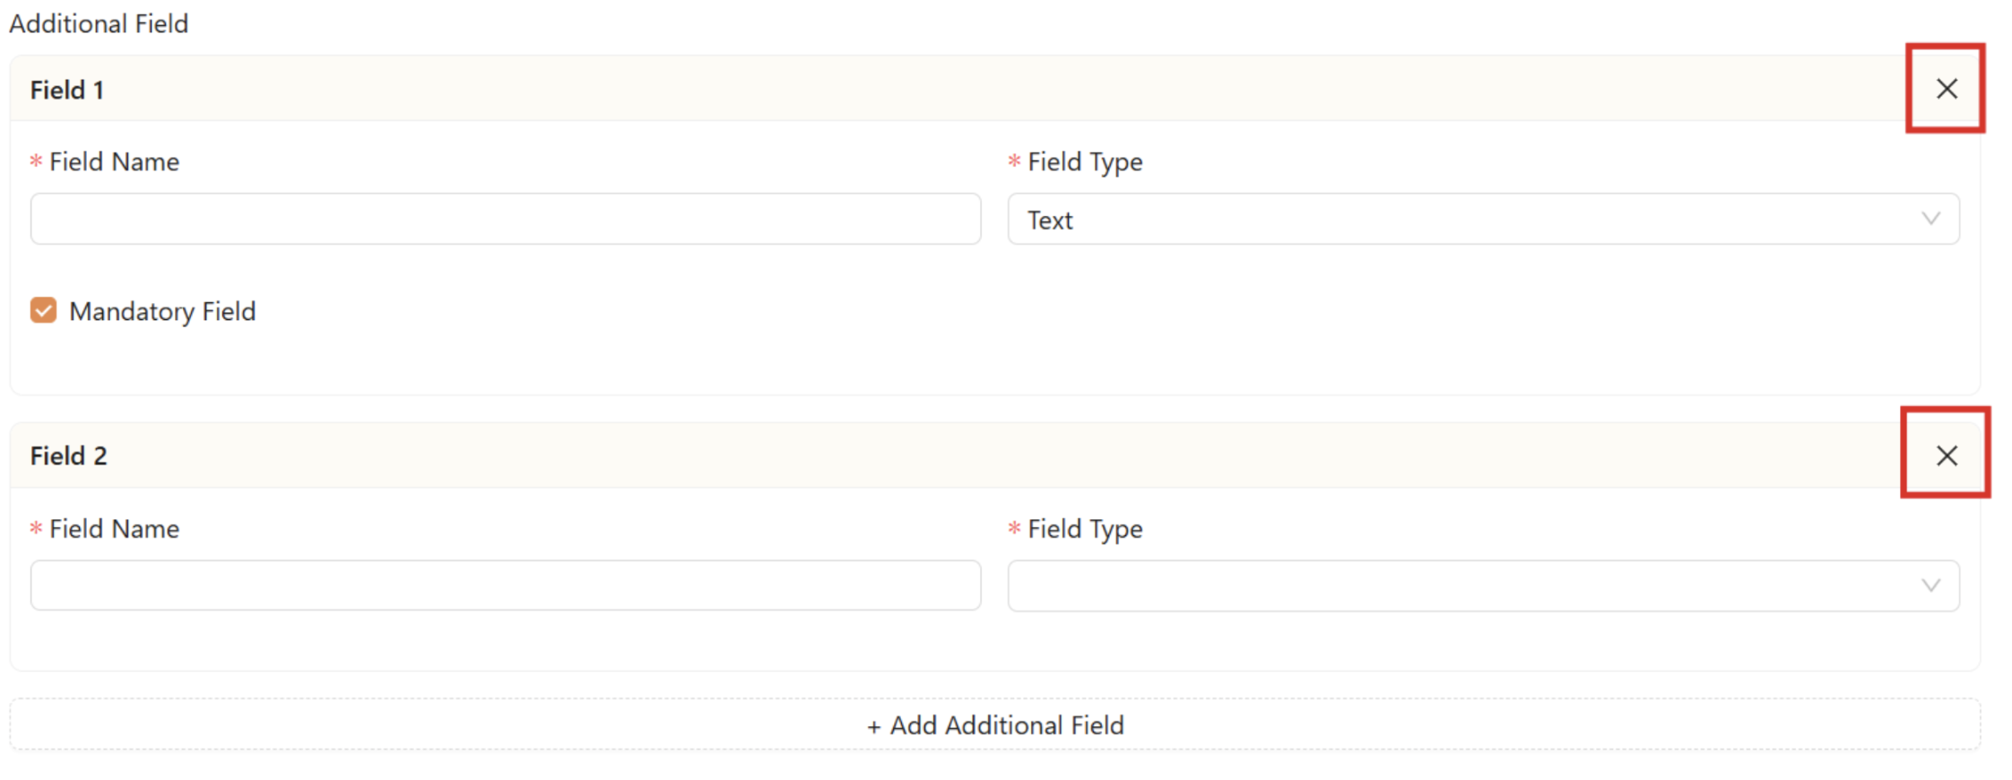The width and height of the screenshot is (2012, 780).
Task: Open the Field Type dropdown showing Text
Action: click(1484, 219)
